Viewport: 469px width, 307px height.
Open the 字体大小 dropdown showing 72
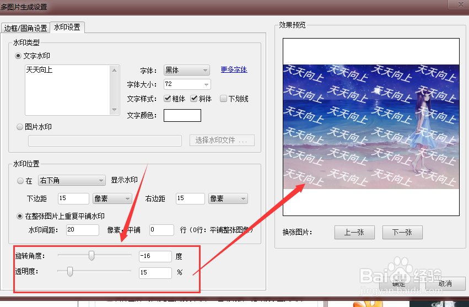pos(187,84)
